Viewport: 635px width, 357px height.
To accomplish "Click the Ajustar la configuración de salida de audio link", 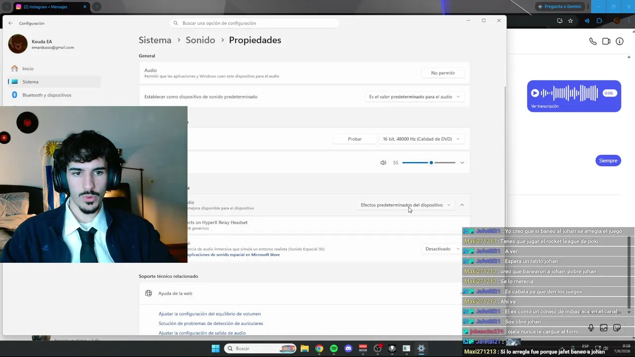I will 202,333.
